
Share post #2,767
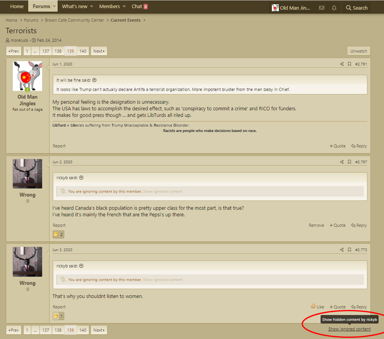(x=341, y=162)
